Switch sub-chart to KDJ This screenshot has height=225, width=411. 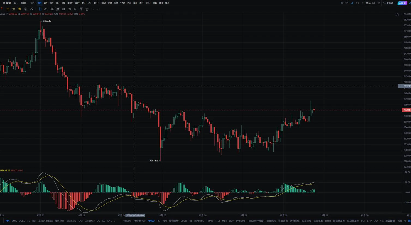point(165,221)
